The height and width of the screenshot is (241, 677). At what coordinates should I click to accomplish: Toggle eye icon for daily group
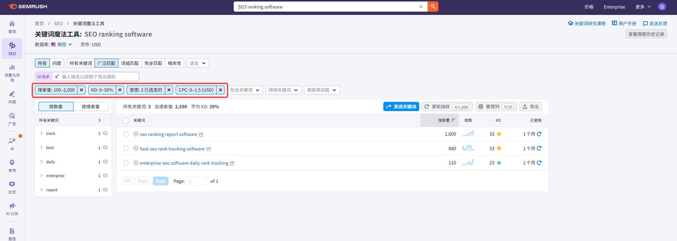(x=105, y=162)
